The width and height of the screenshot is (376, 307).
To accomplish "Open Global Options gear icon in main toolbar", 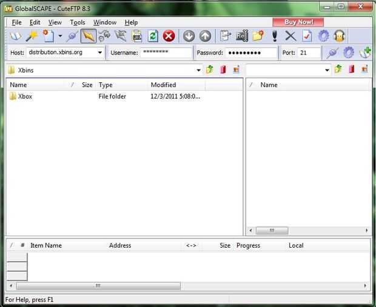I will click(323, 36).
